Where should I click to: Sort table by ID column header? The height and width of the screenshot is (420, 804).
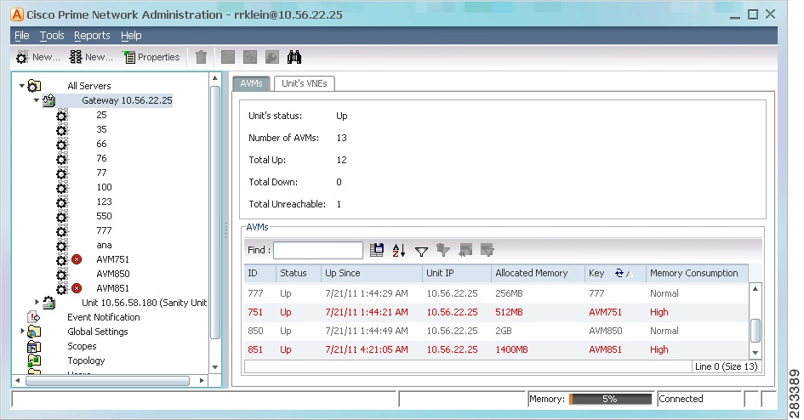[260, 273]
